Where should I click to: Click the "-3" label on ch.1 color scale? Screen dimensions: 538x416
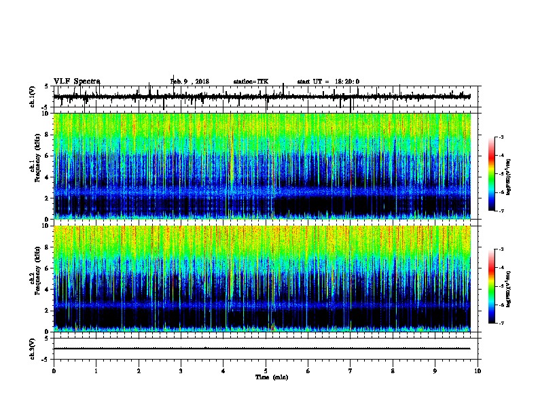coord(501,137)
